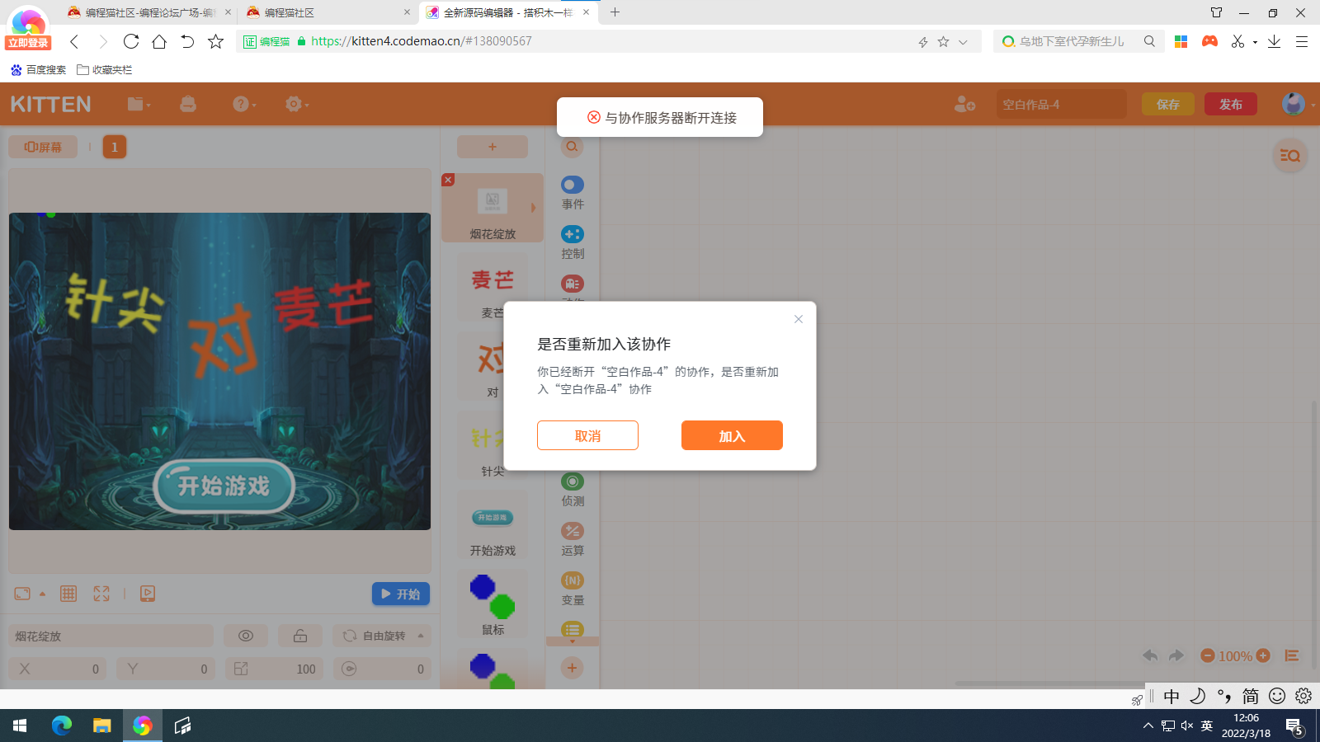
Task: Open the settings gear menu in Kitten header
Action: pos(296,104)
